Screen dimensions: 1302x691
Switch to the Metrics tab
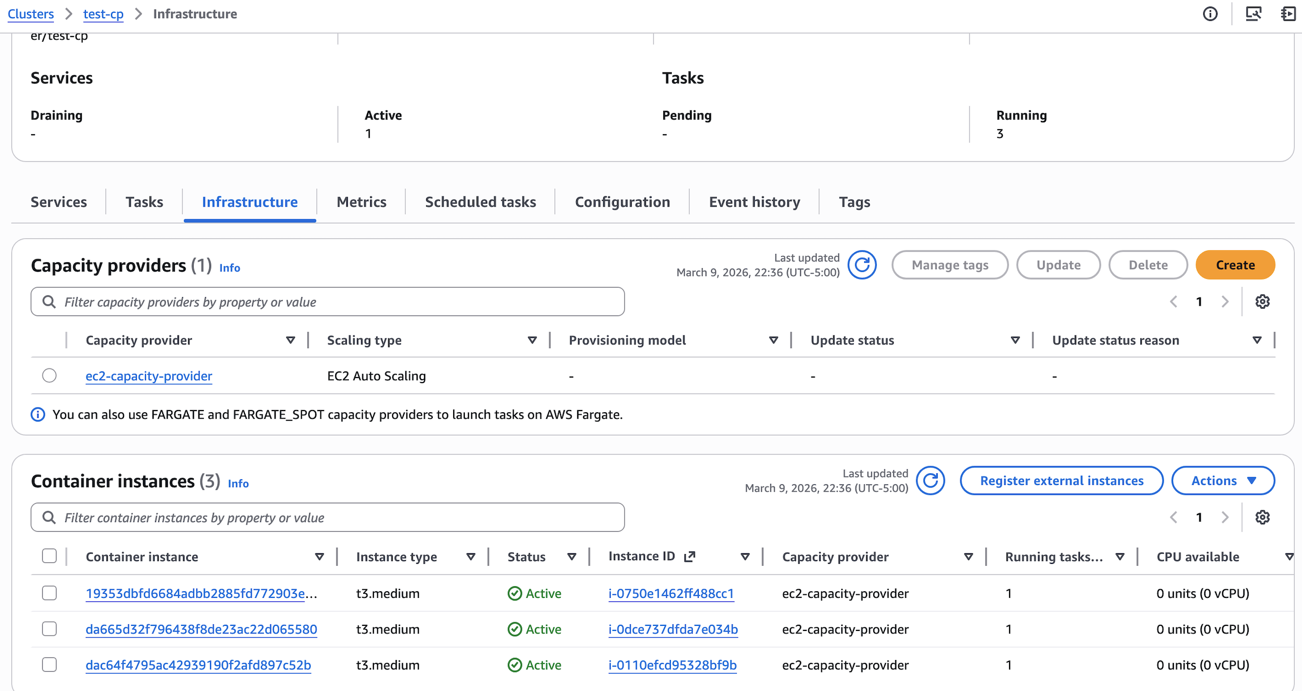pyautogui.click(x=361, y=202)
